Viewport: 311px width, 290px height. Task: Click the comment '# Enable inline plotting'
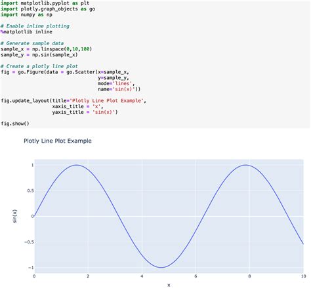pos(35,26)
